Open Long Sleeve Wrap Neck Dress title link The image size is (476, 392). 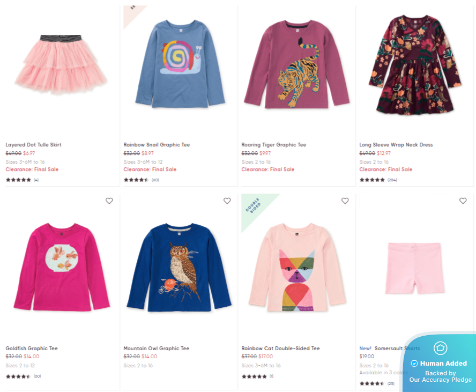396,145
